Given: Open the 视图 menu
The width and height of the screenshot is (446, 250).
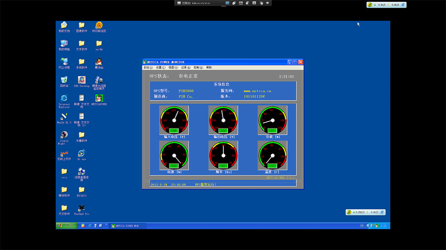Looking at the screenshot, I should coord(173,68).
